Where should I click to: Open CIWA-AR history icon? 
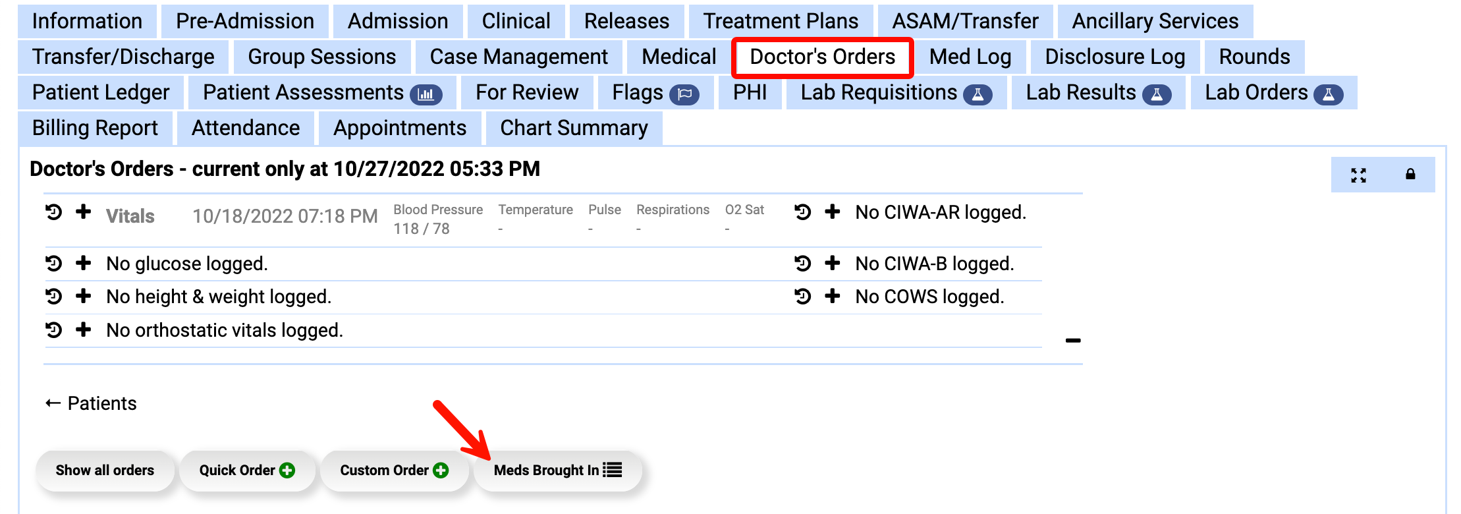point(802,212)
